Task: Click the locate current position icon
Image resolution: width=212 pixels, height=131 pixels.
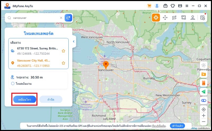Action: [204, 109]
